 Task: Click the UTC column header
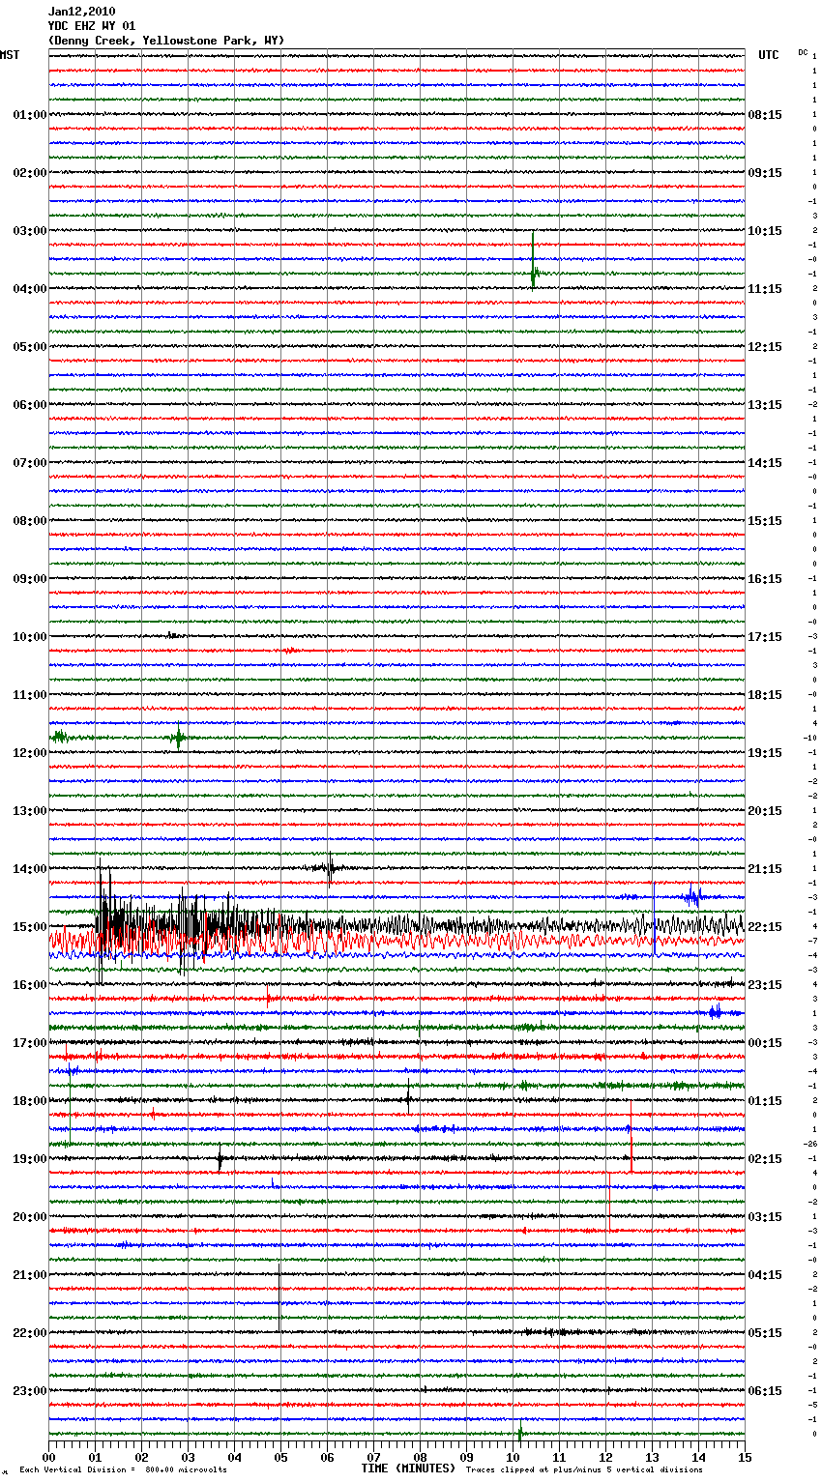click(x=769, y=55)
